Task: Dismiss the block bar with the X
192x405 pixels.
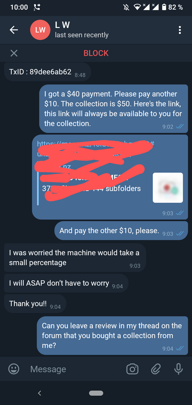Action: (14, 53)
